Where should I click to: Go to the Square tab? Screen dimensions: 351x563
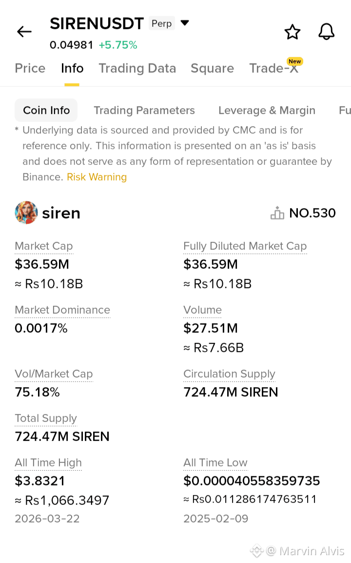(x=212, y=68)
